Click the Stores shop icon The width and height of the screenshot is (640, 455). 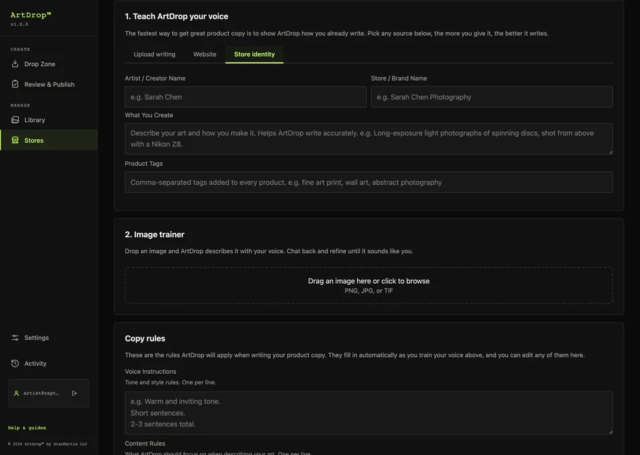tap(15, 140)
